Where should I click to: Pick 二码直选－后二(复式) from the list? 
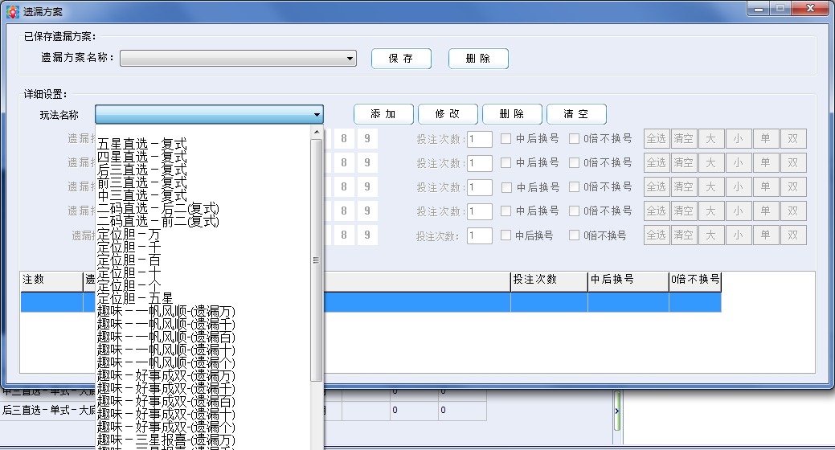coord(158,208)
